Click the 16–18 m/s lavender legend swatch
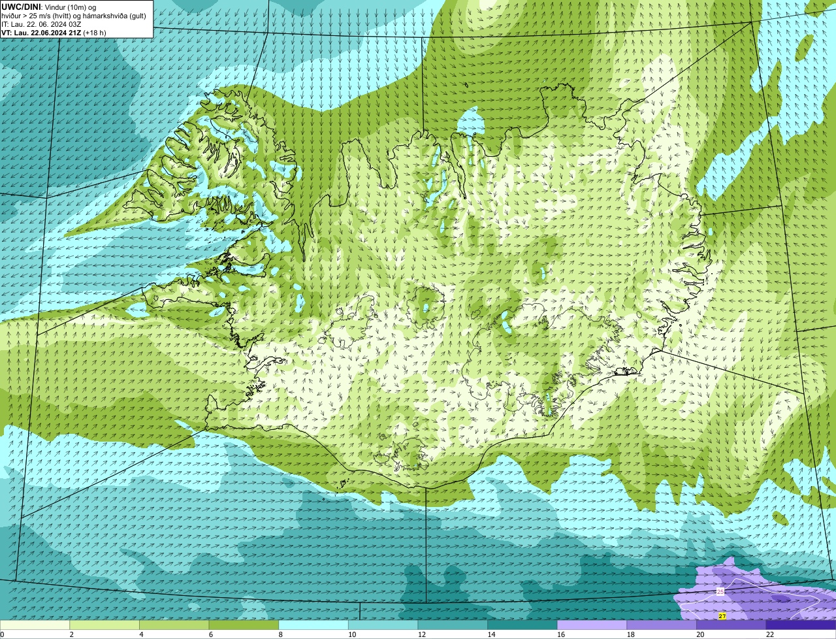 click(592, 625)
